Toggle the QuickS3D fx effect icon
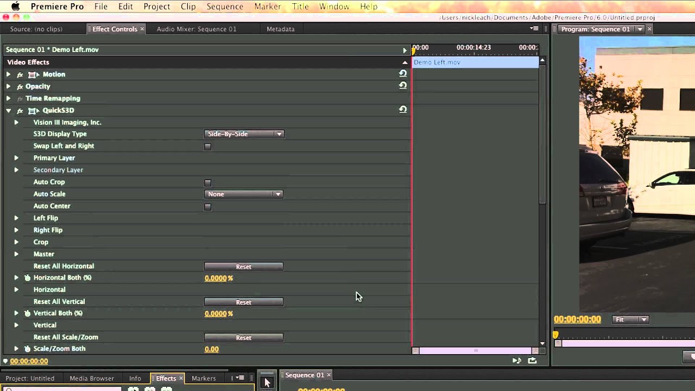695x391 pixels. coord(20,110)
